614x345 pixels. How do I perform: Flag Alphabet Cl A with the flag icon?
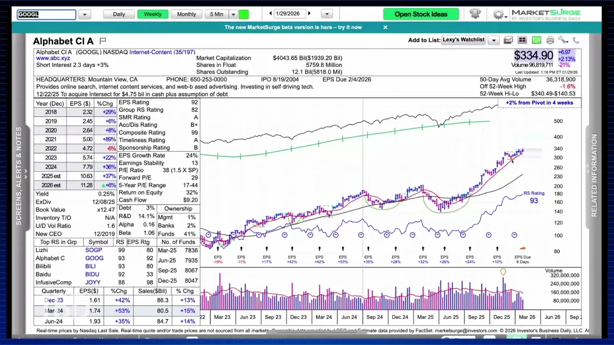[x=102, y=41]
